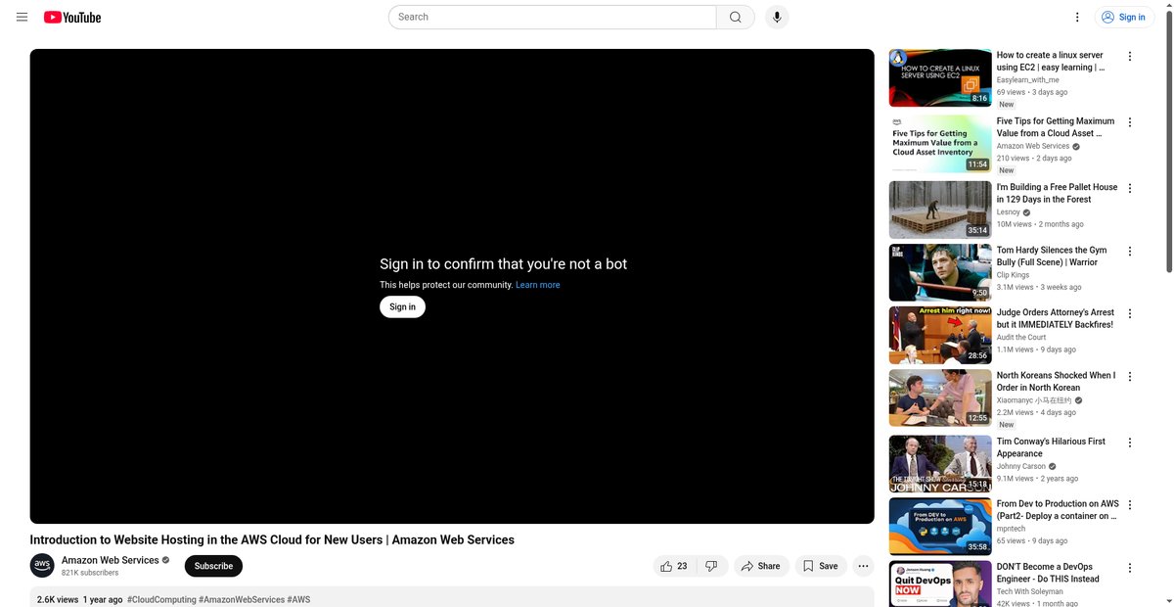Image resolution: width=1174 pixels, height=607 pixels.
Task: Open the Learn more link
Action: [538, 285]
